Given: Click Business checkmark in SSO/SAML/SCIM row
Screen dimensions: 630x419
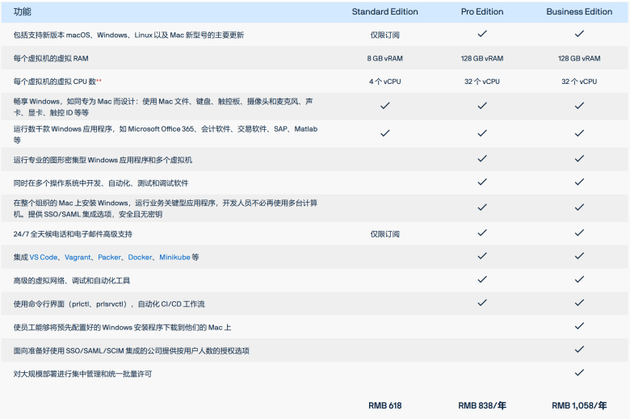Looking at the screenshot, I should [x=579, y=349].
